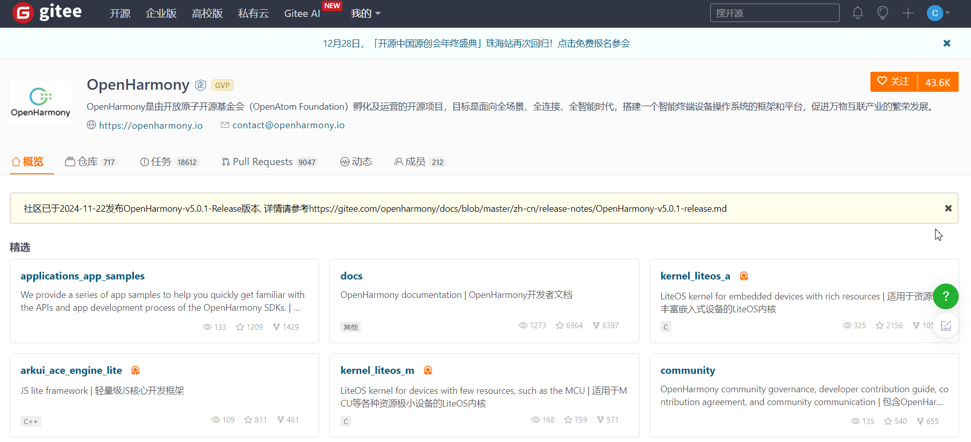Click the watch eye icon on docs
Screen dimensions: 971x442
[x=523, y=326]
